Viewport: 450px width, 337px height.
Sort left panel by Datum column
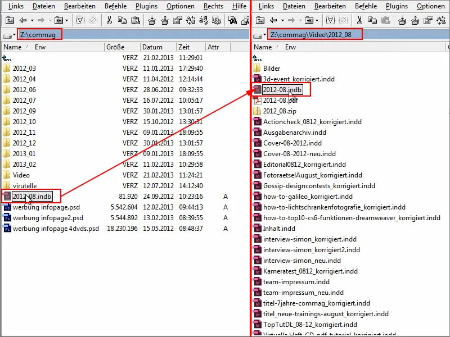pyautogui.click(x=152, y=47)
